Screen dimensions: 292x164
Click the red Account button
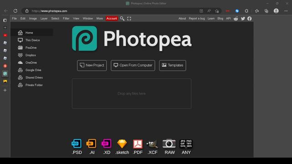(112, 18)
